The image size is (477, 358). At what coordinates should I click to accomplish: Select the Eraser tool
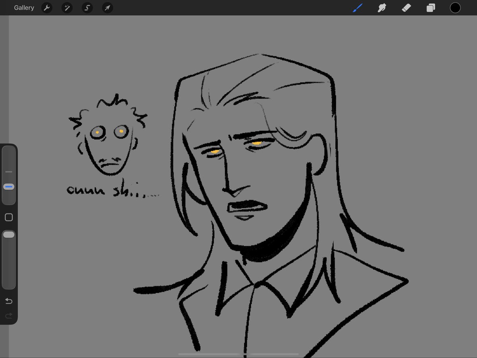tap(406, 8)
